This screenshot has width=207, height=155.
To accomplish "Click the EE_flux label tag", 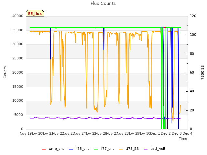I will 35,13.
